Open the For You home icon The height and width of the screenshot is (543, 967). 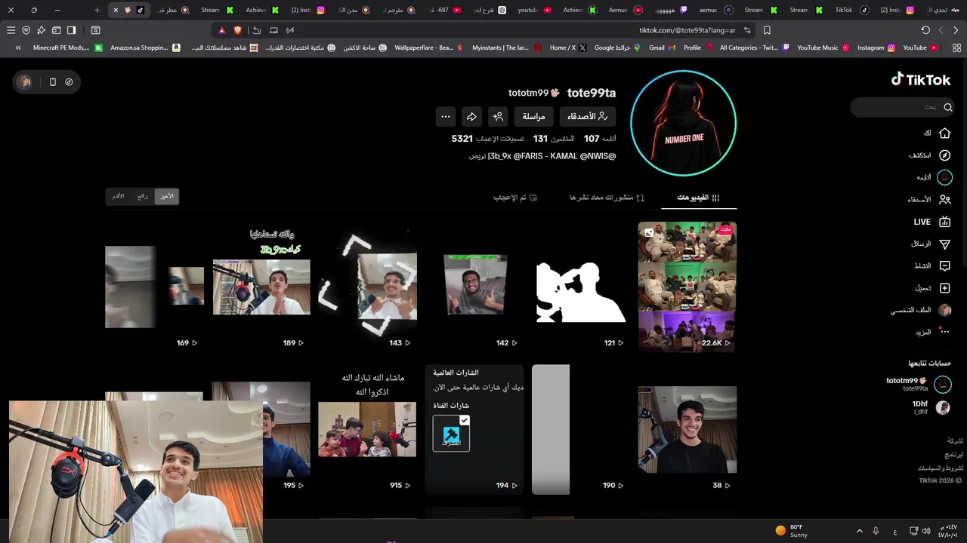[944, 133]
